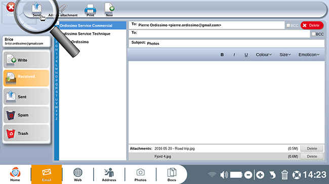Click the volume speaker icon
The width and height of the screenshot is (329, 184).
pyautogui.click(x=224, y=175)
